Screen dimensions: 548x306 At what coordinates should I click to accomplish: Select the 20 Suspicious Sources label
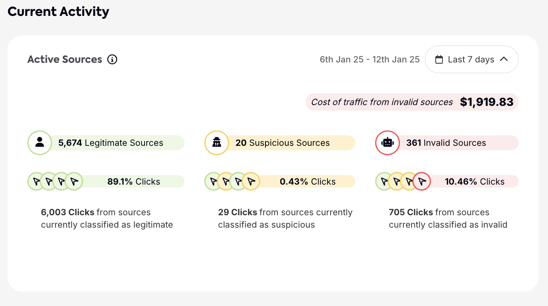283,143
